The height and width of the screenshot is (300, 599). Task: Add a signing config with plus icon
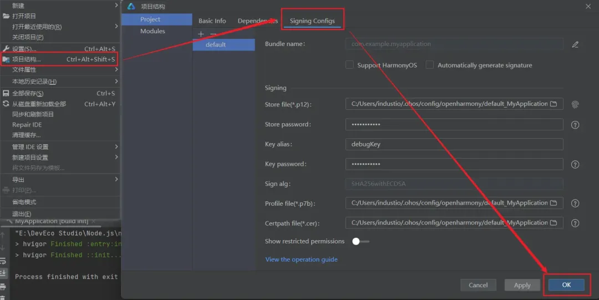click(x=201, y=34)
